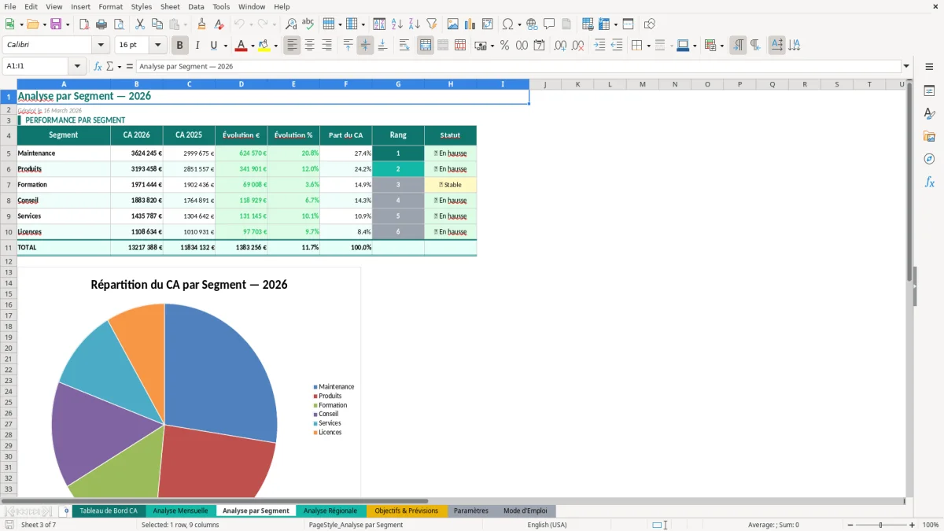Screen dimensions: 944x531
Task: Toggle Italic formatting
Action: [x=197, y=46]
